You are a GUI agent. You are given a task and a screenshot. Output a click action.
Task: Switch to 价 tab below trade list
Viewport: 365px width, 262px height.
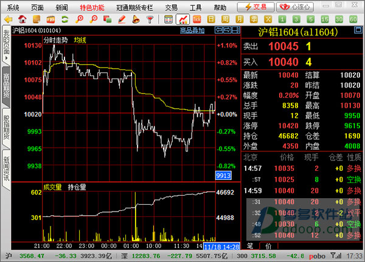click(268, 246)
